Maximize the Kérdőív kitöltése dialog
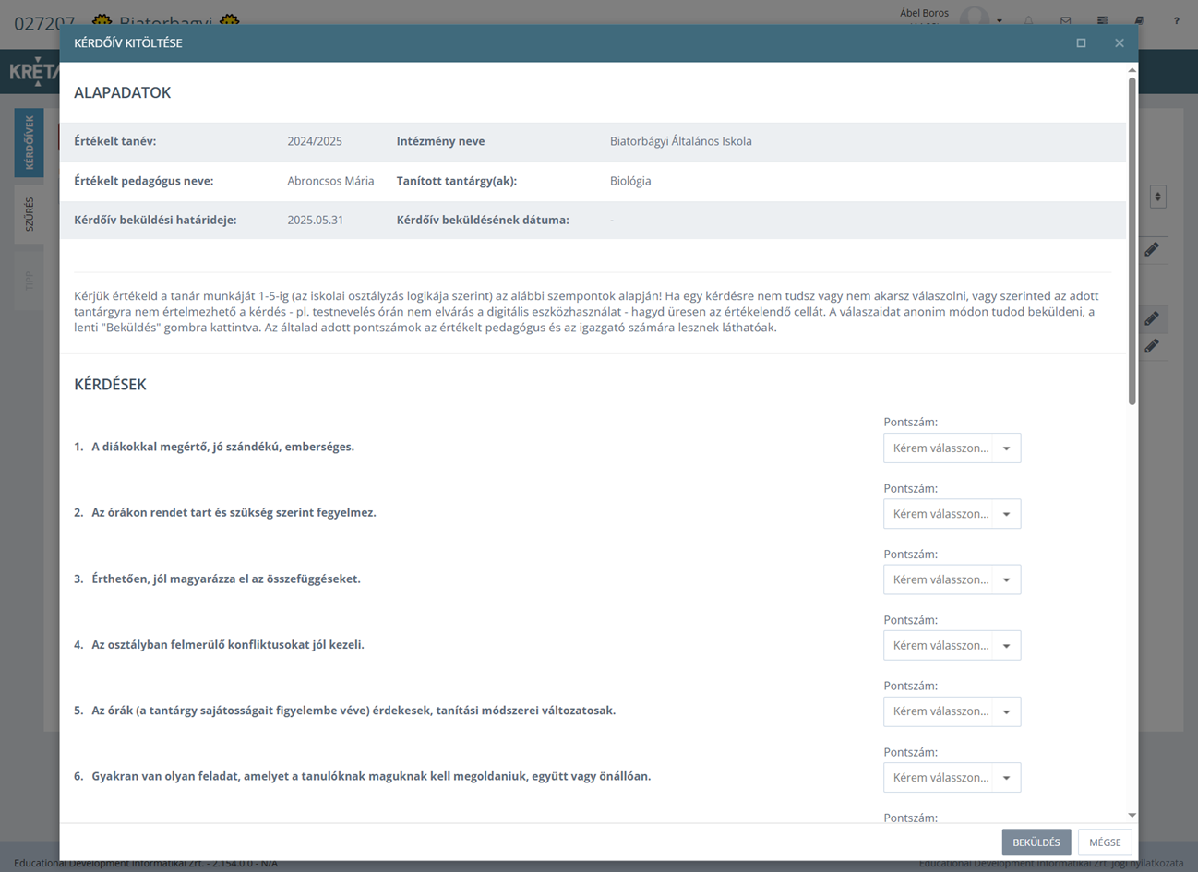The height and width of the screenshot is (872, 1198). click(1081, 43)
